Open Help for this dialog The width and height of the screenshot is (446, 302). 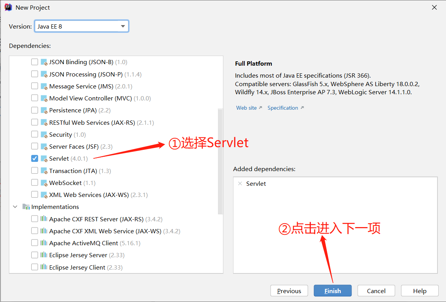[x=420, y=291]
